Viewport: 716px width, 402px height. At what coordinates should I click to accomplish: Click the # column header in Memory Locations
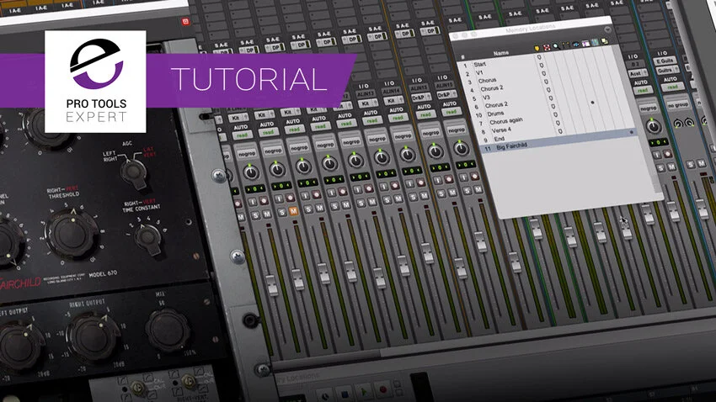tap(462, 57)
